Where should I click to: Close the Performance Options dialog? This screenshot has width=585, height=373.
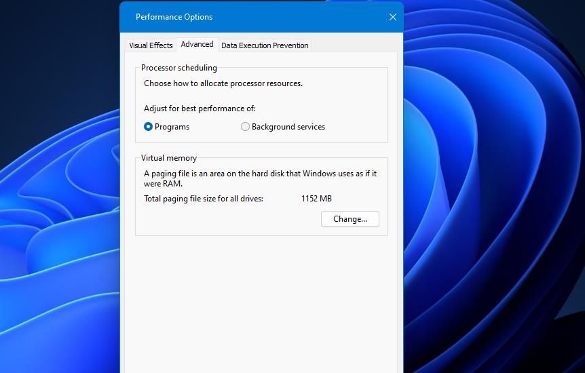(393, 17)
